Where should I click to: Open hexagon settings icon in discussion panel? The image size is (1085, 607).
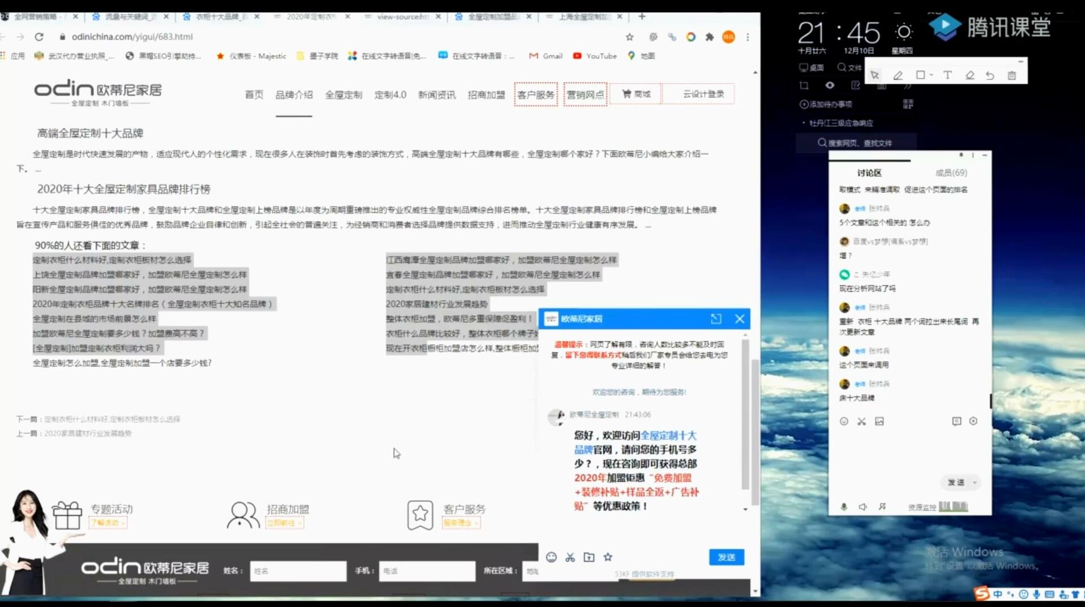(x=973, y=421)
